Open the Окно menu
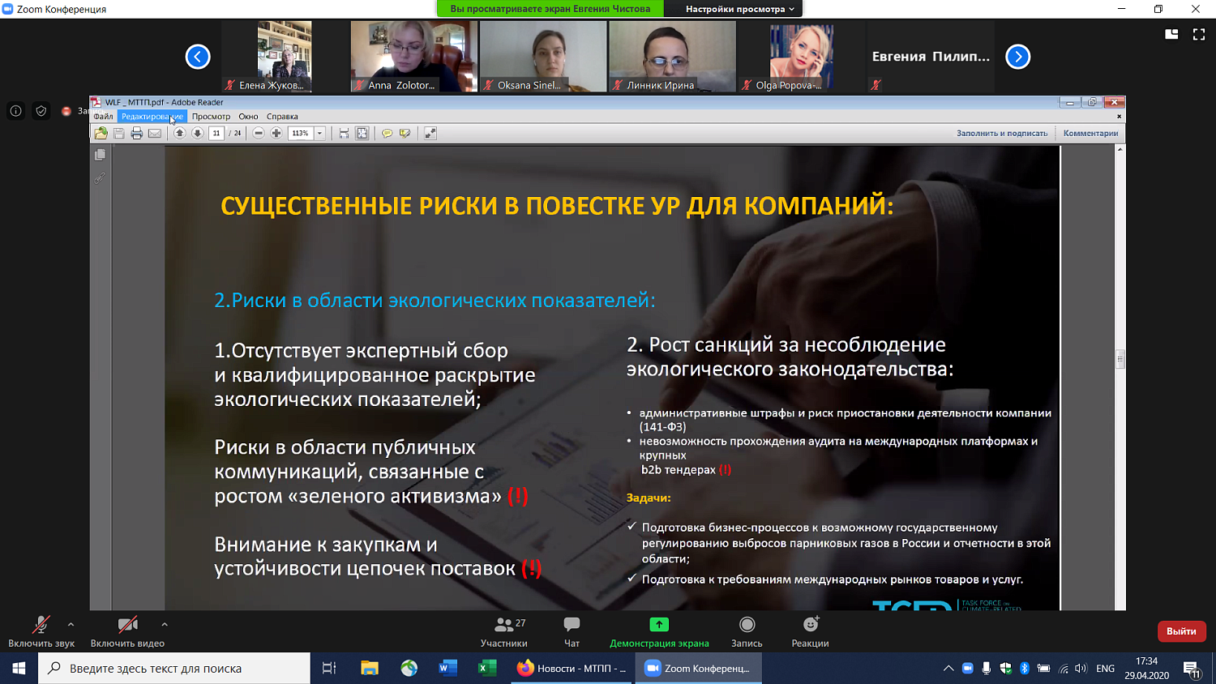 click(248, 117)
